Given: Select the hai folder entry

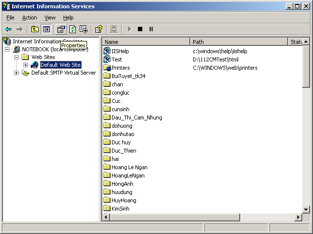Looking at the screenshot, I should [x=111, y=159].
